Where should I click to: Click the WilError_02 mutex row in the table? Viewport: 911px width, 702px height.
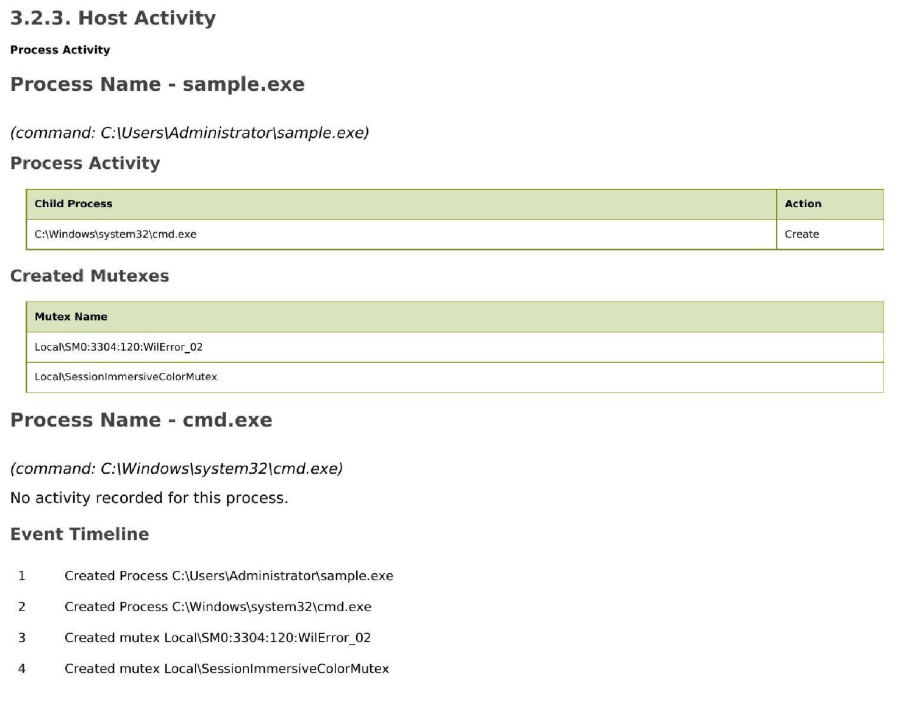point(118,347)
